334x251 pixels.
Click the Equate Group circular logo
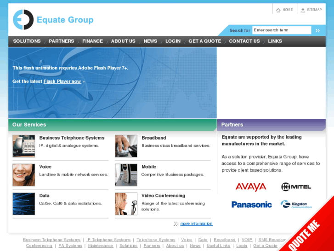point(23,20)
